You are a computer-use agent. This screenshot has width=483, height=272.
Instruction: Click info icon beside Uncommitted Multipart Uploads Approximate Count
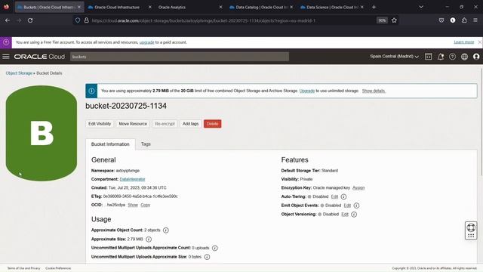click(x=214, y=248)
